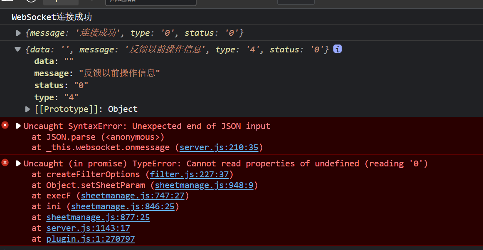
Task: Click the red error icon on the TypeError entry
Action: [x=5, y=162]
